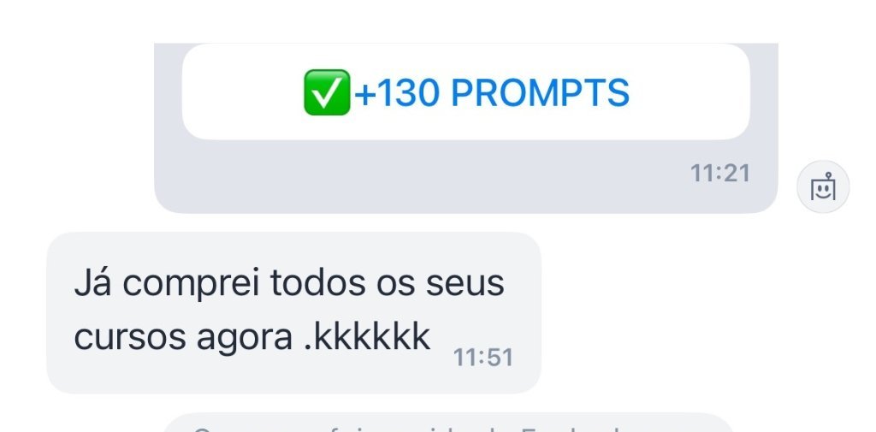Click the word PROMPTS in the button
Viewport: 876px width, 432px height.
(541, 92)
